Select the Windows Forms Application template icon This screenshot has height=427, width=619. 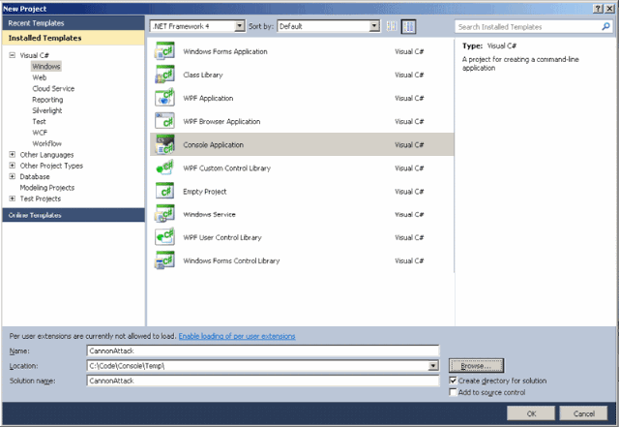[164, 51]
